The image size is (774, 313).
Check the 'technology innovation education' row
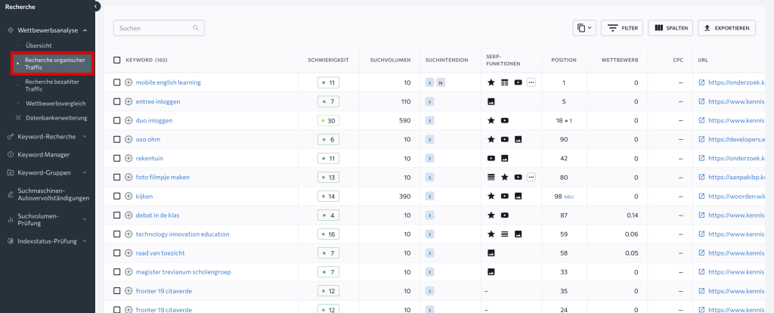point(117,234)
